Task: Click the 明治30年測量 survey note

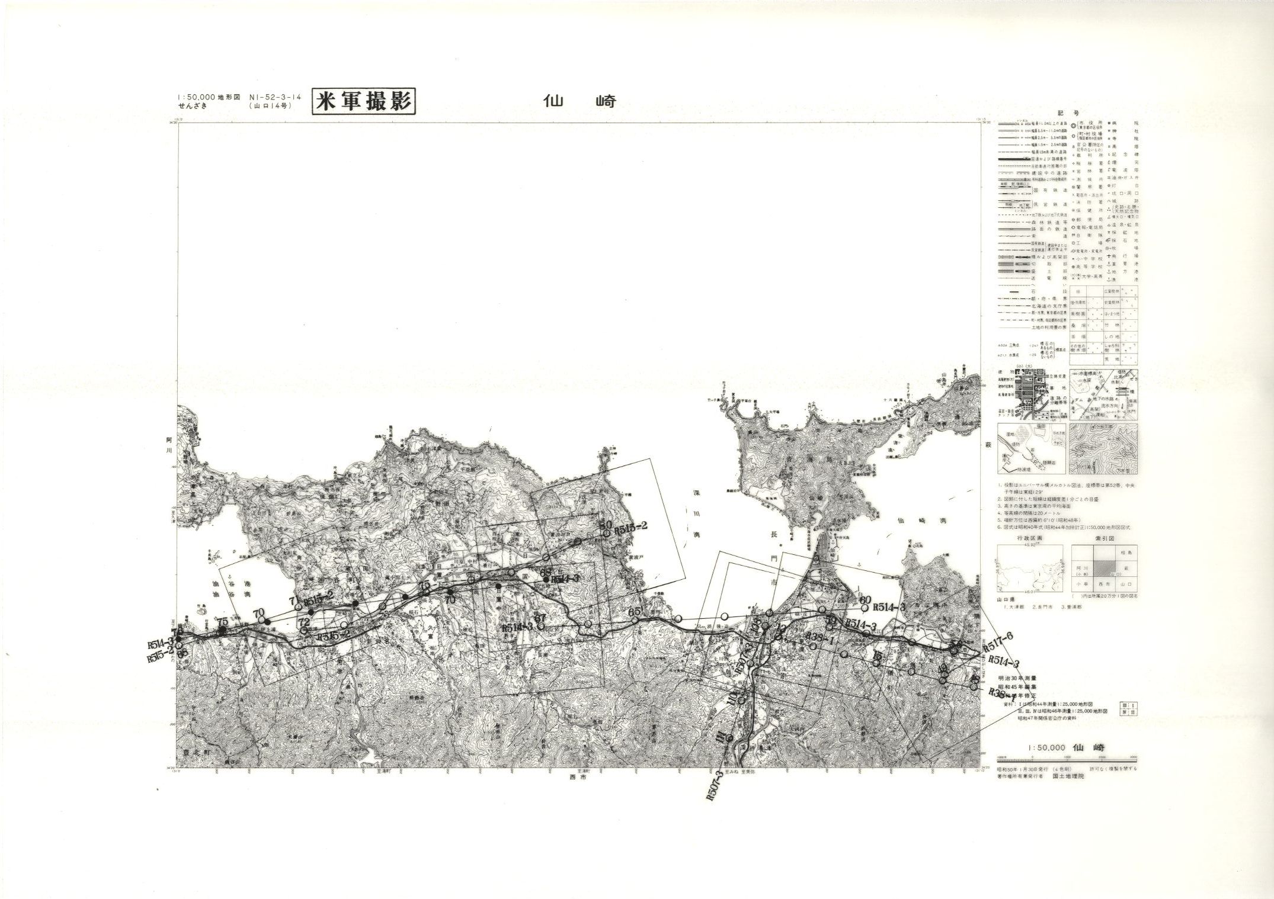Action: point(1017,678)
